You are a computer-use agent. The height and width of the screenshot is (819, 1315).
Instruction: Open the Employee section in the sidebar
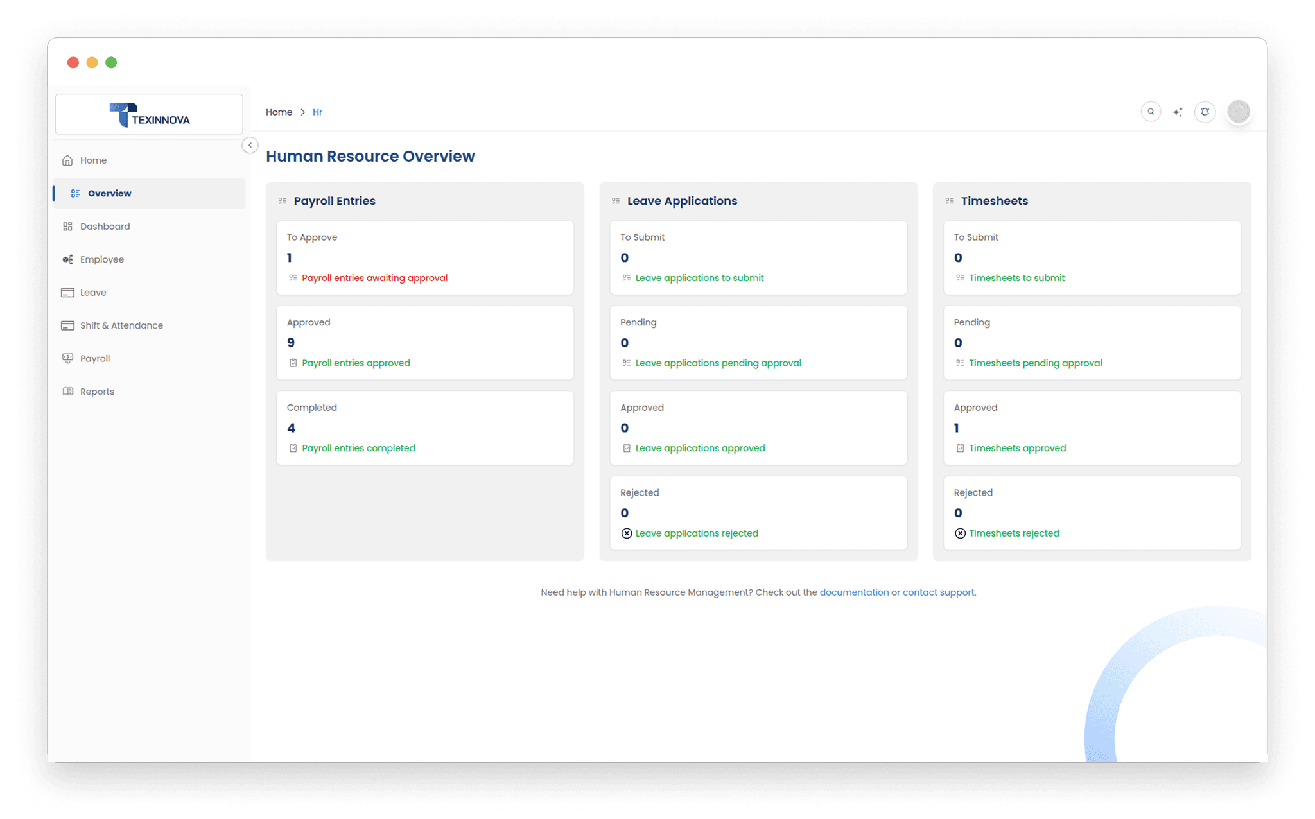68,259
